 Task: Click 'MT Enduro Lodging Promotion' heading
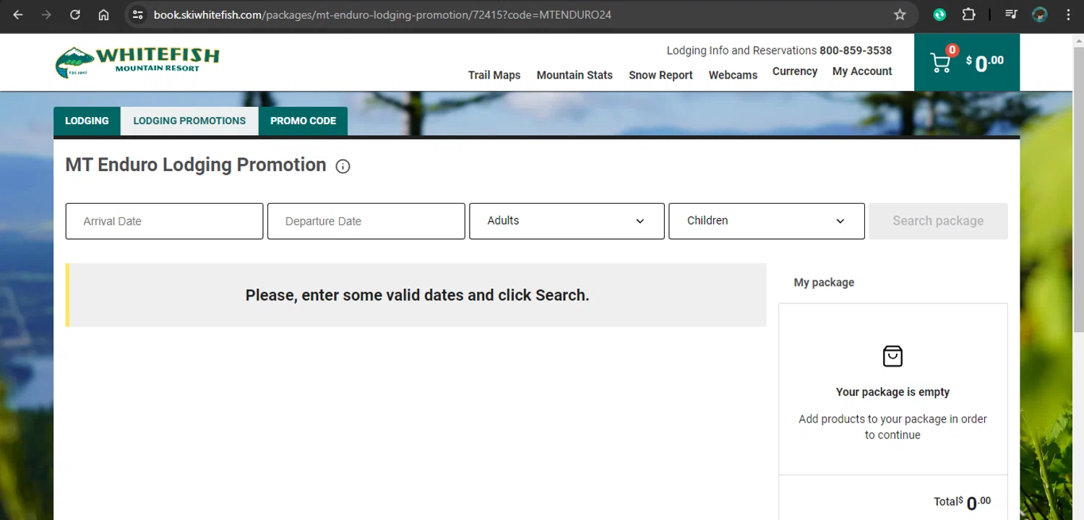tap(196, 165)
